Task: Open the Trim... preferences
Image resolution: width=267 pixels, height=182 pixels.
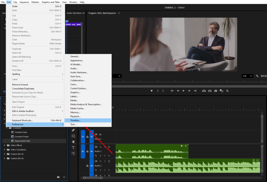Action: click(x=88, y=124)
